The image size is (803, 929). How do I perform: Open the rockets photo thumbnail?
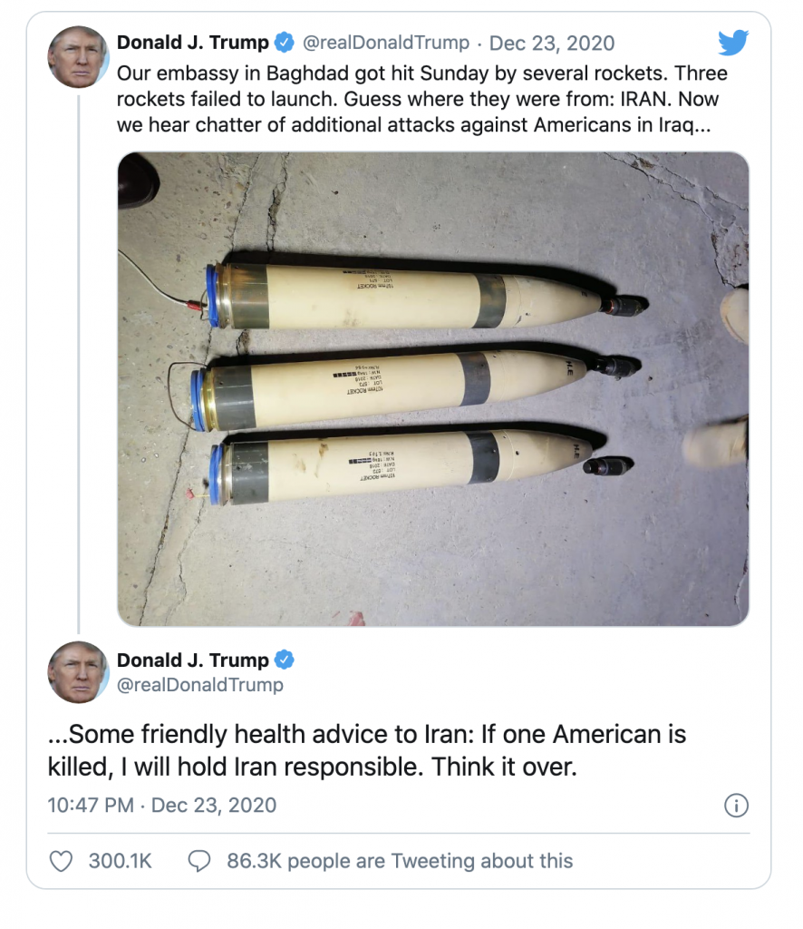[433, 388]
